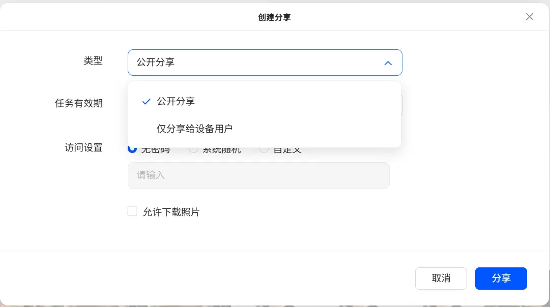Choose 仅分享给设备用户 option in the list
Image resolution: width=550 pixels, height=307 pixels.
tap(195, 129)
